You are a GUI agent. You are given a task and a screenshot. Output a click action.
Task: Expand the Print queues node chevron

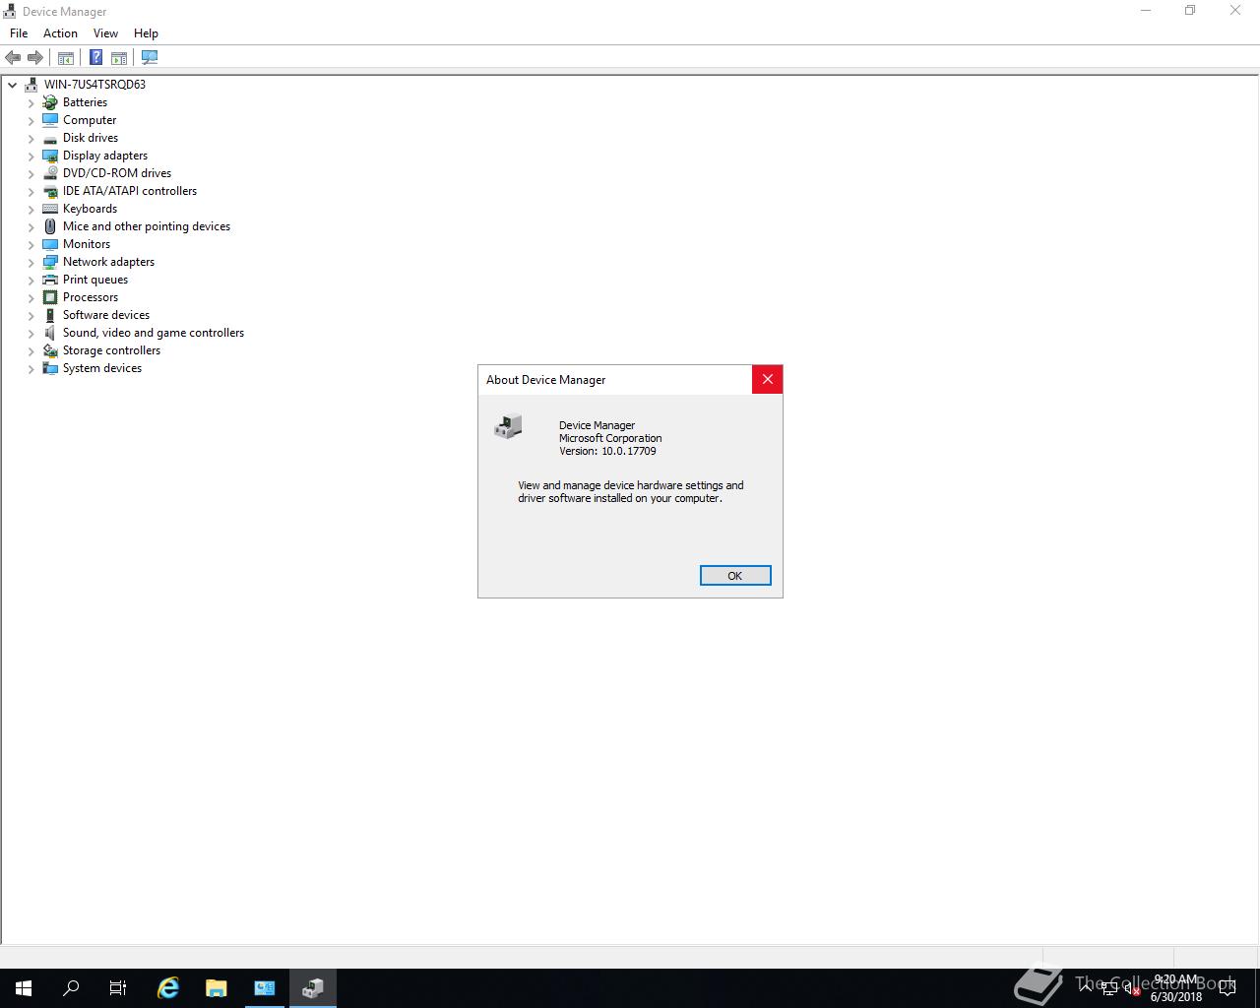31,281
